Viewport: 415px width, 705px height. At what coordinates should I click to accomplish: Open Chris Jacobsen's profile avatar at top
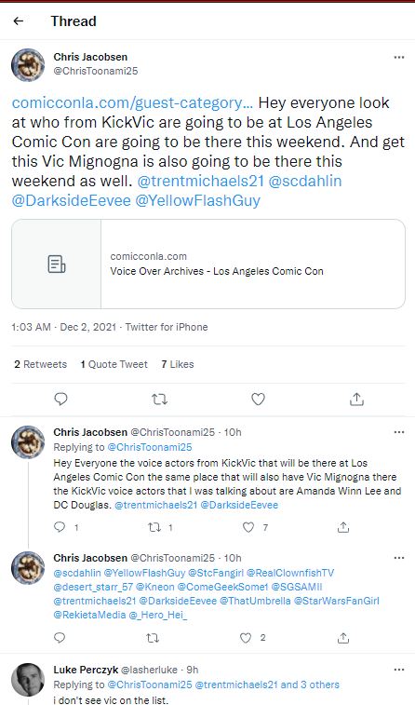28,65
